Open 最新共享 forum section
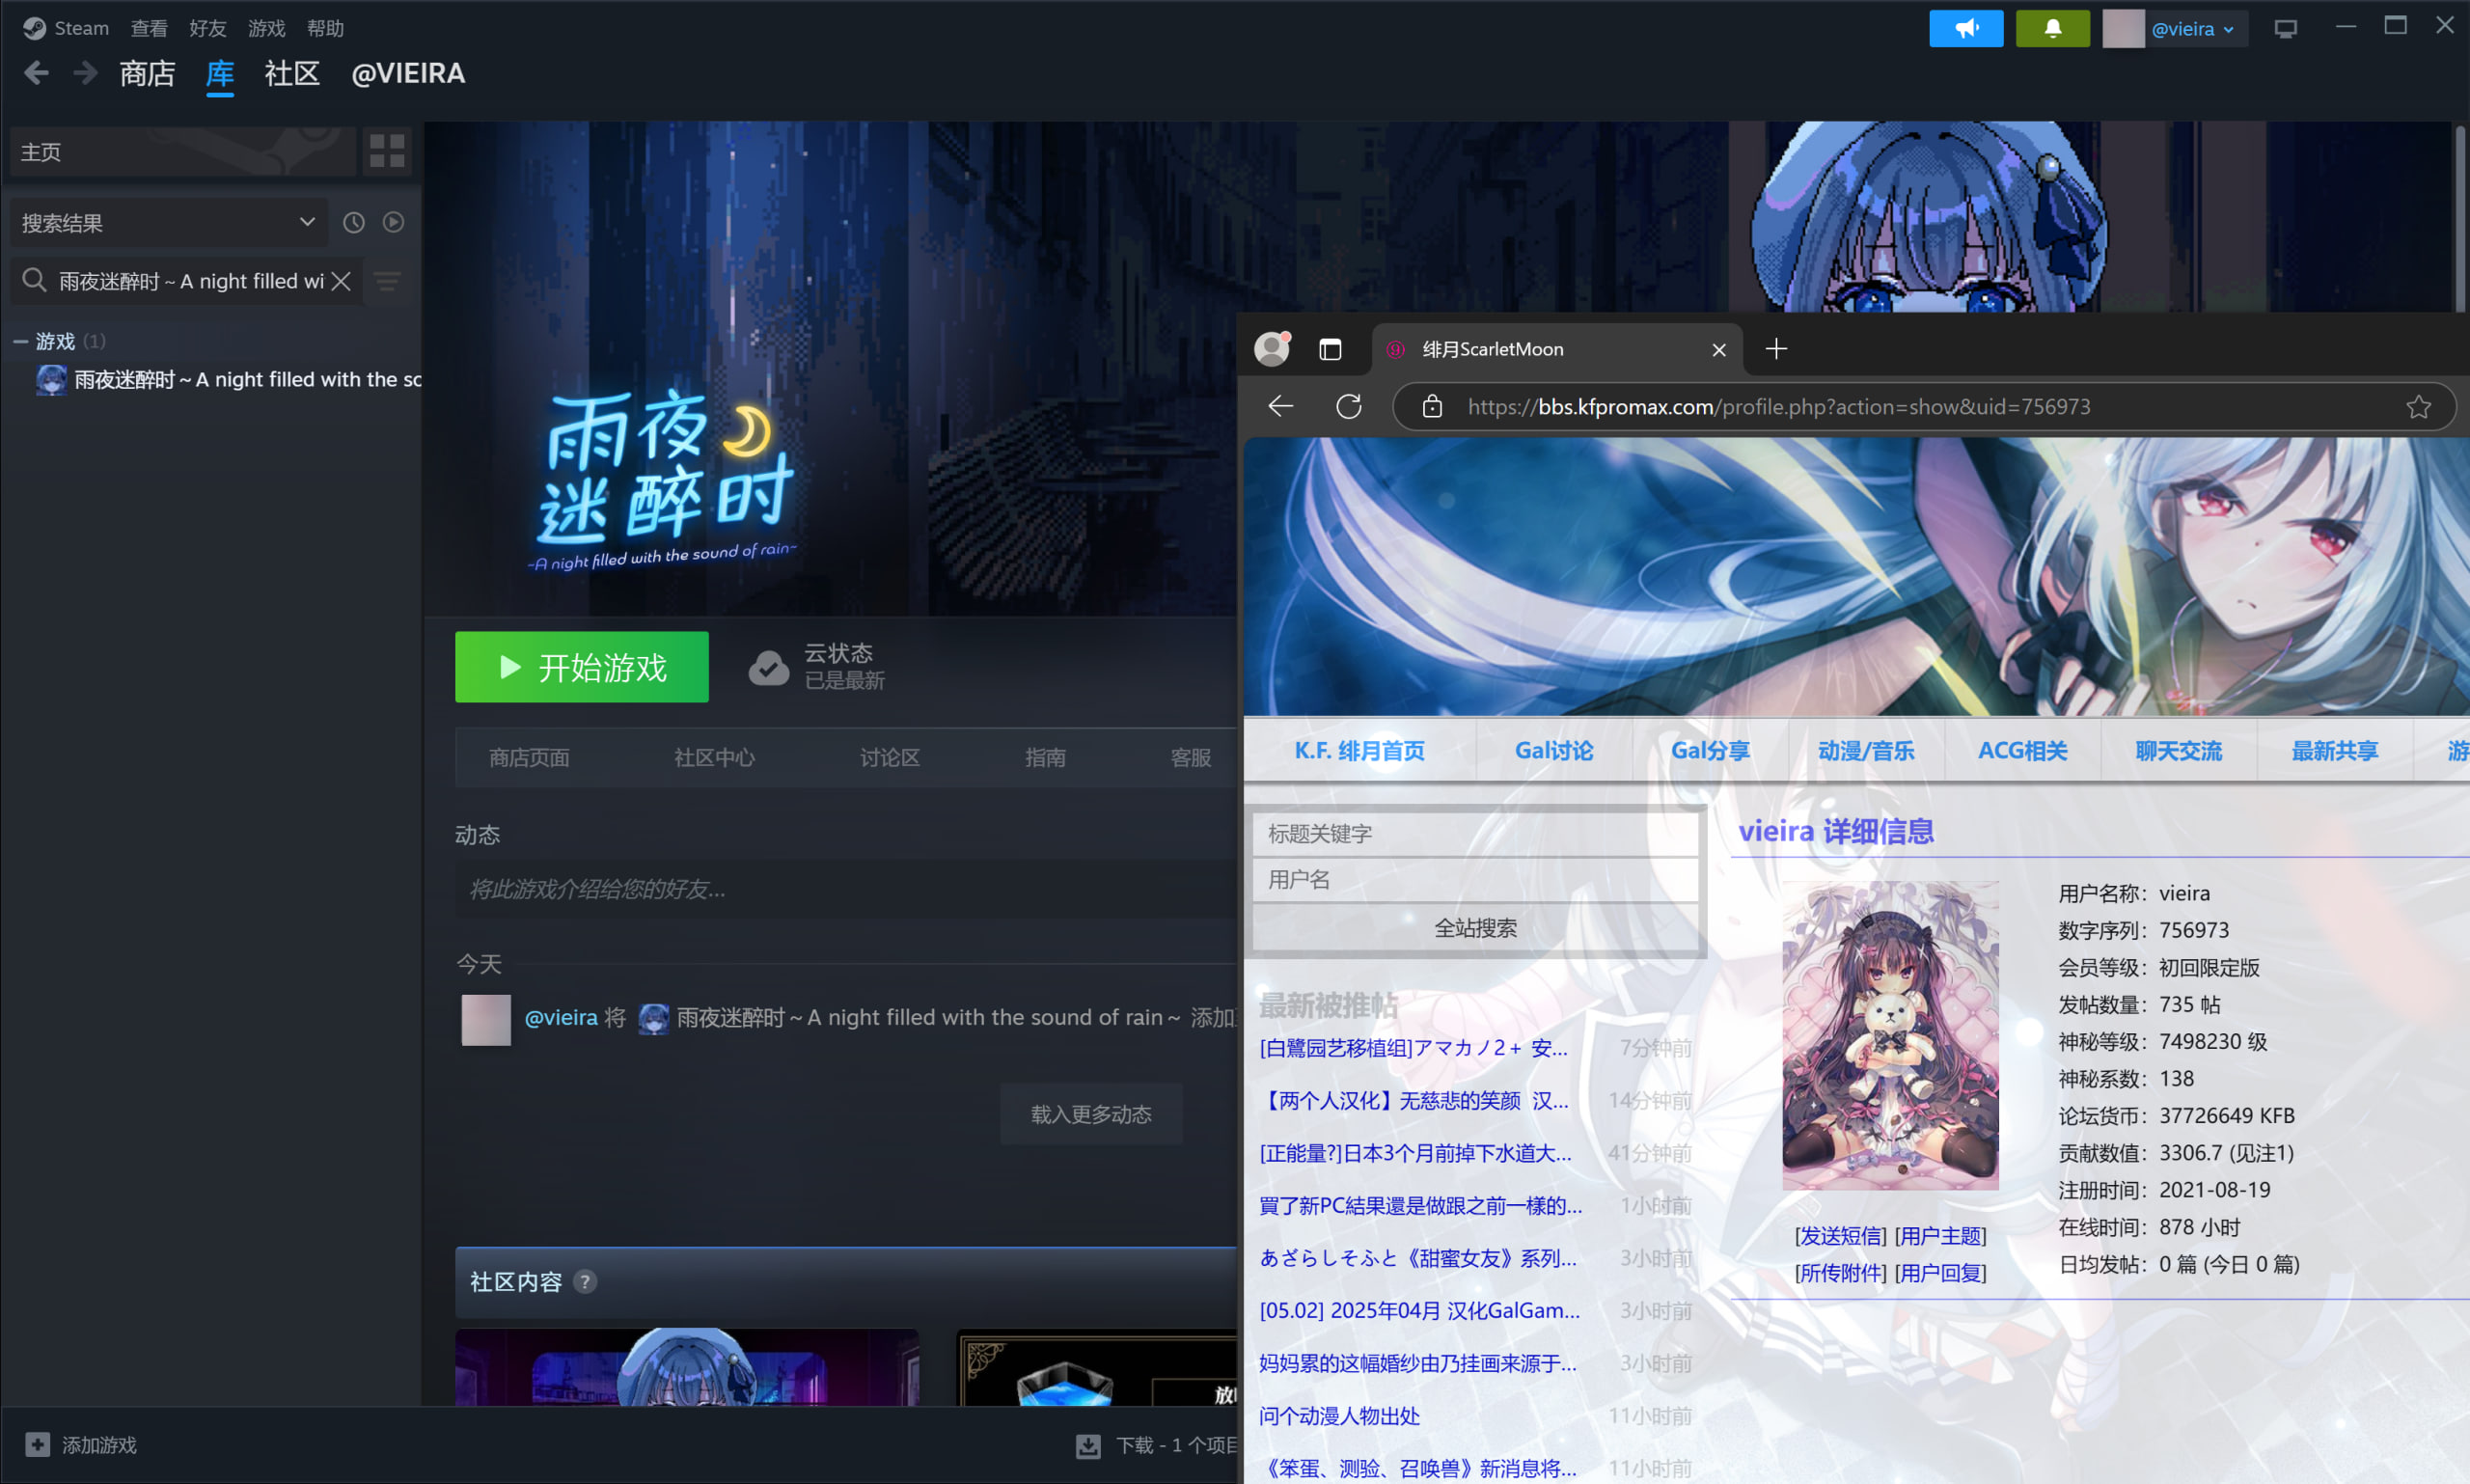2470x1484 pixels. tap(2334, 750)
